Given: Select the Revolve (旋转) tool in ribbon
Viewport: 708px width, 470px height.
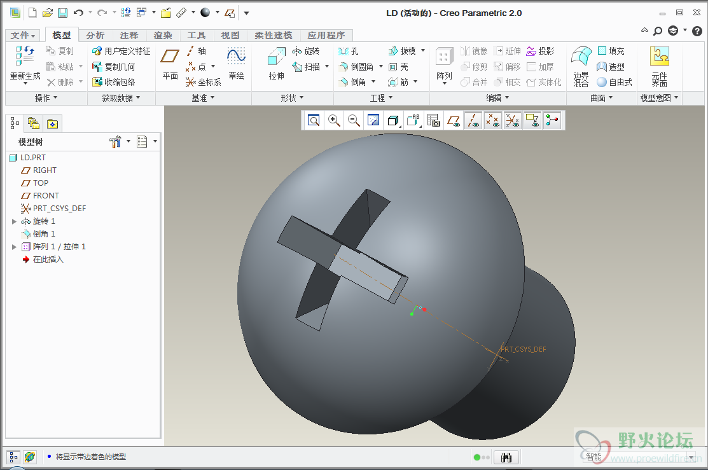Looking at the screenshot, I should (306, 51).
